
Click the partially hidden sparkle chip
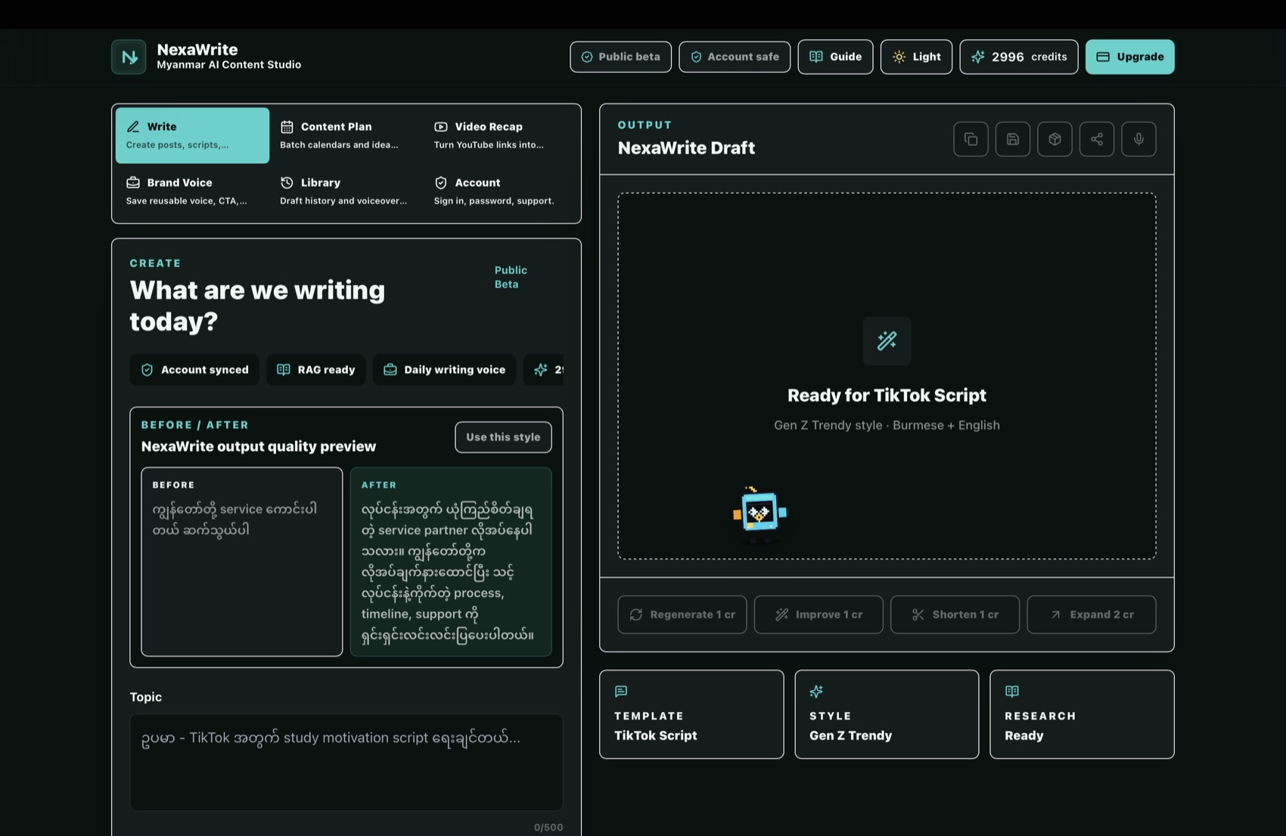pos(544,369)
